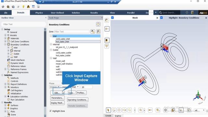The width and height of the screenshot is (208, 117).
Task: Collapse the Outlet zone group
Action: tap(51, 50)
